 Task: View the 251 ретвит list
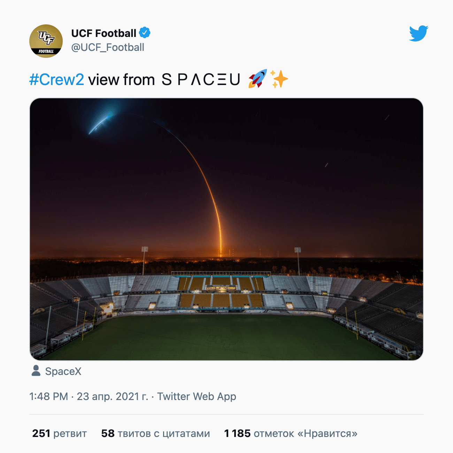click(x=59, y=433)
